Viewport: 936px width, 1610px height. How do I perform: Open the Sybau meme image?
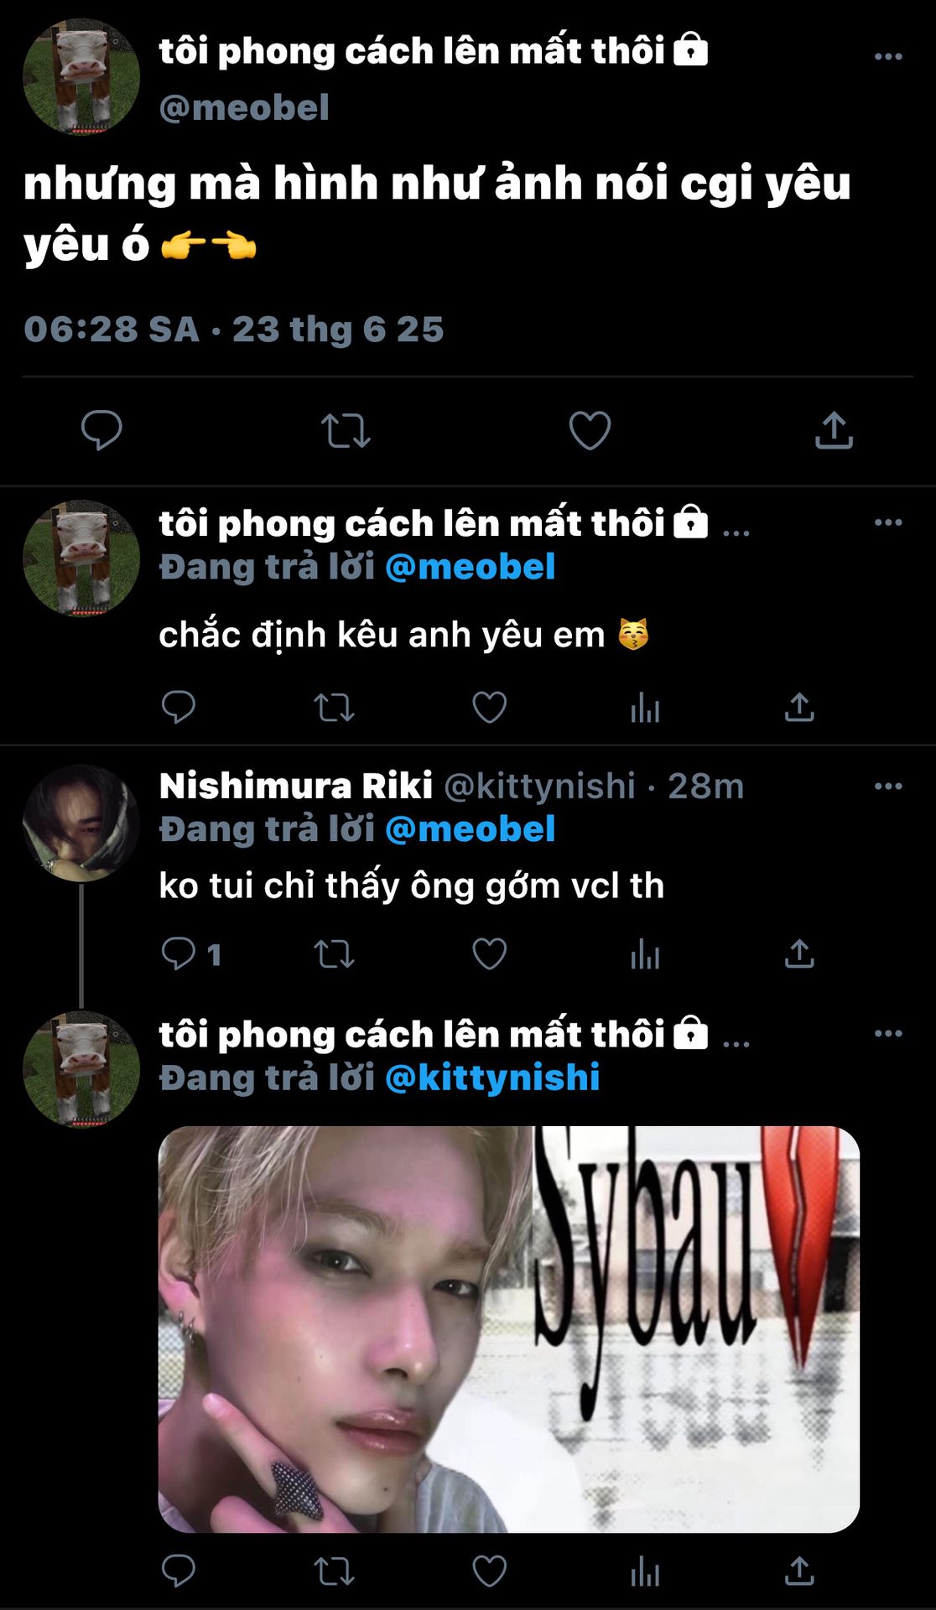click(509, 1329)
